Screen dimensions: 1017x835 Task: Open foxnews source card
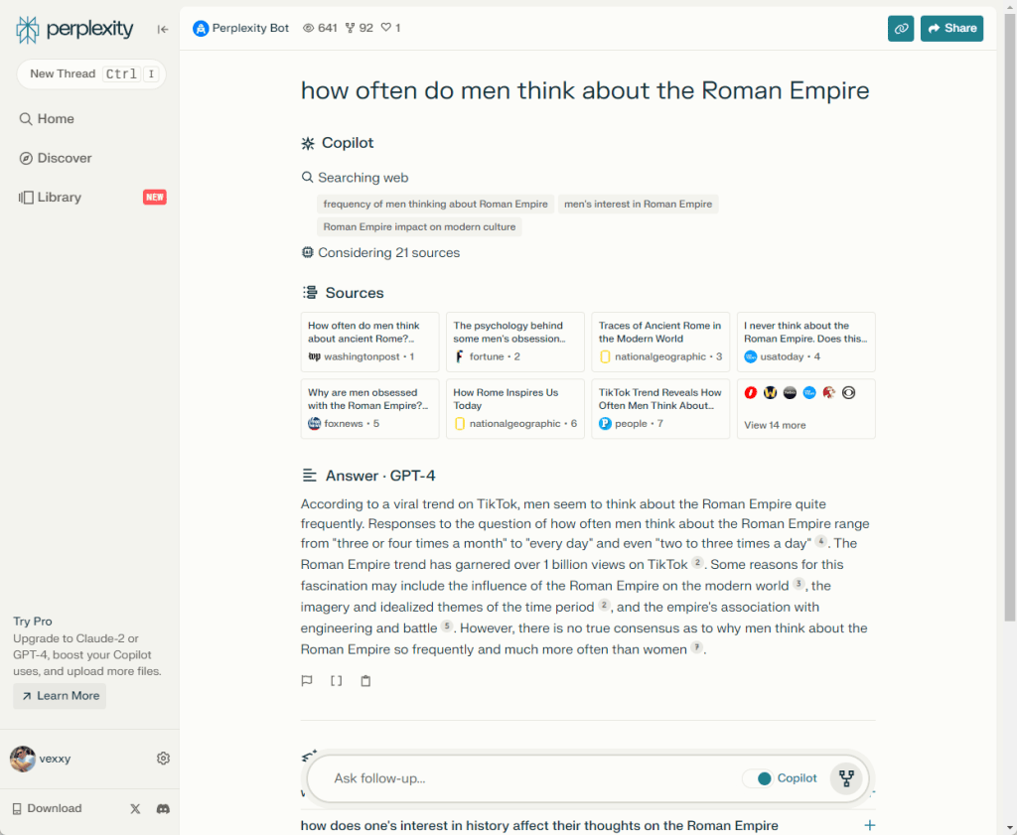tap(369, 409)
